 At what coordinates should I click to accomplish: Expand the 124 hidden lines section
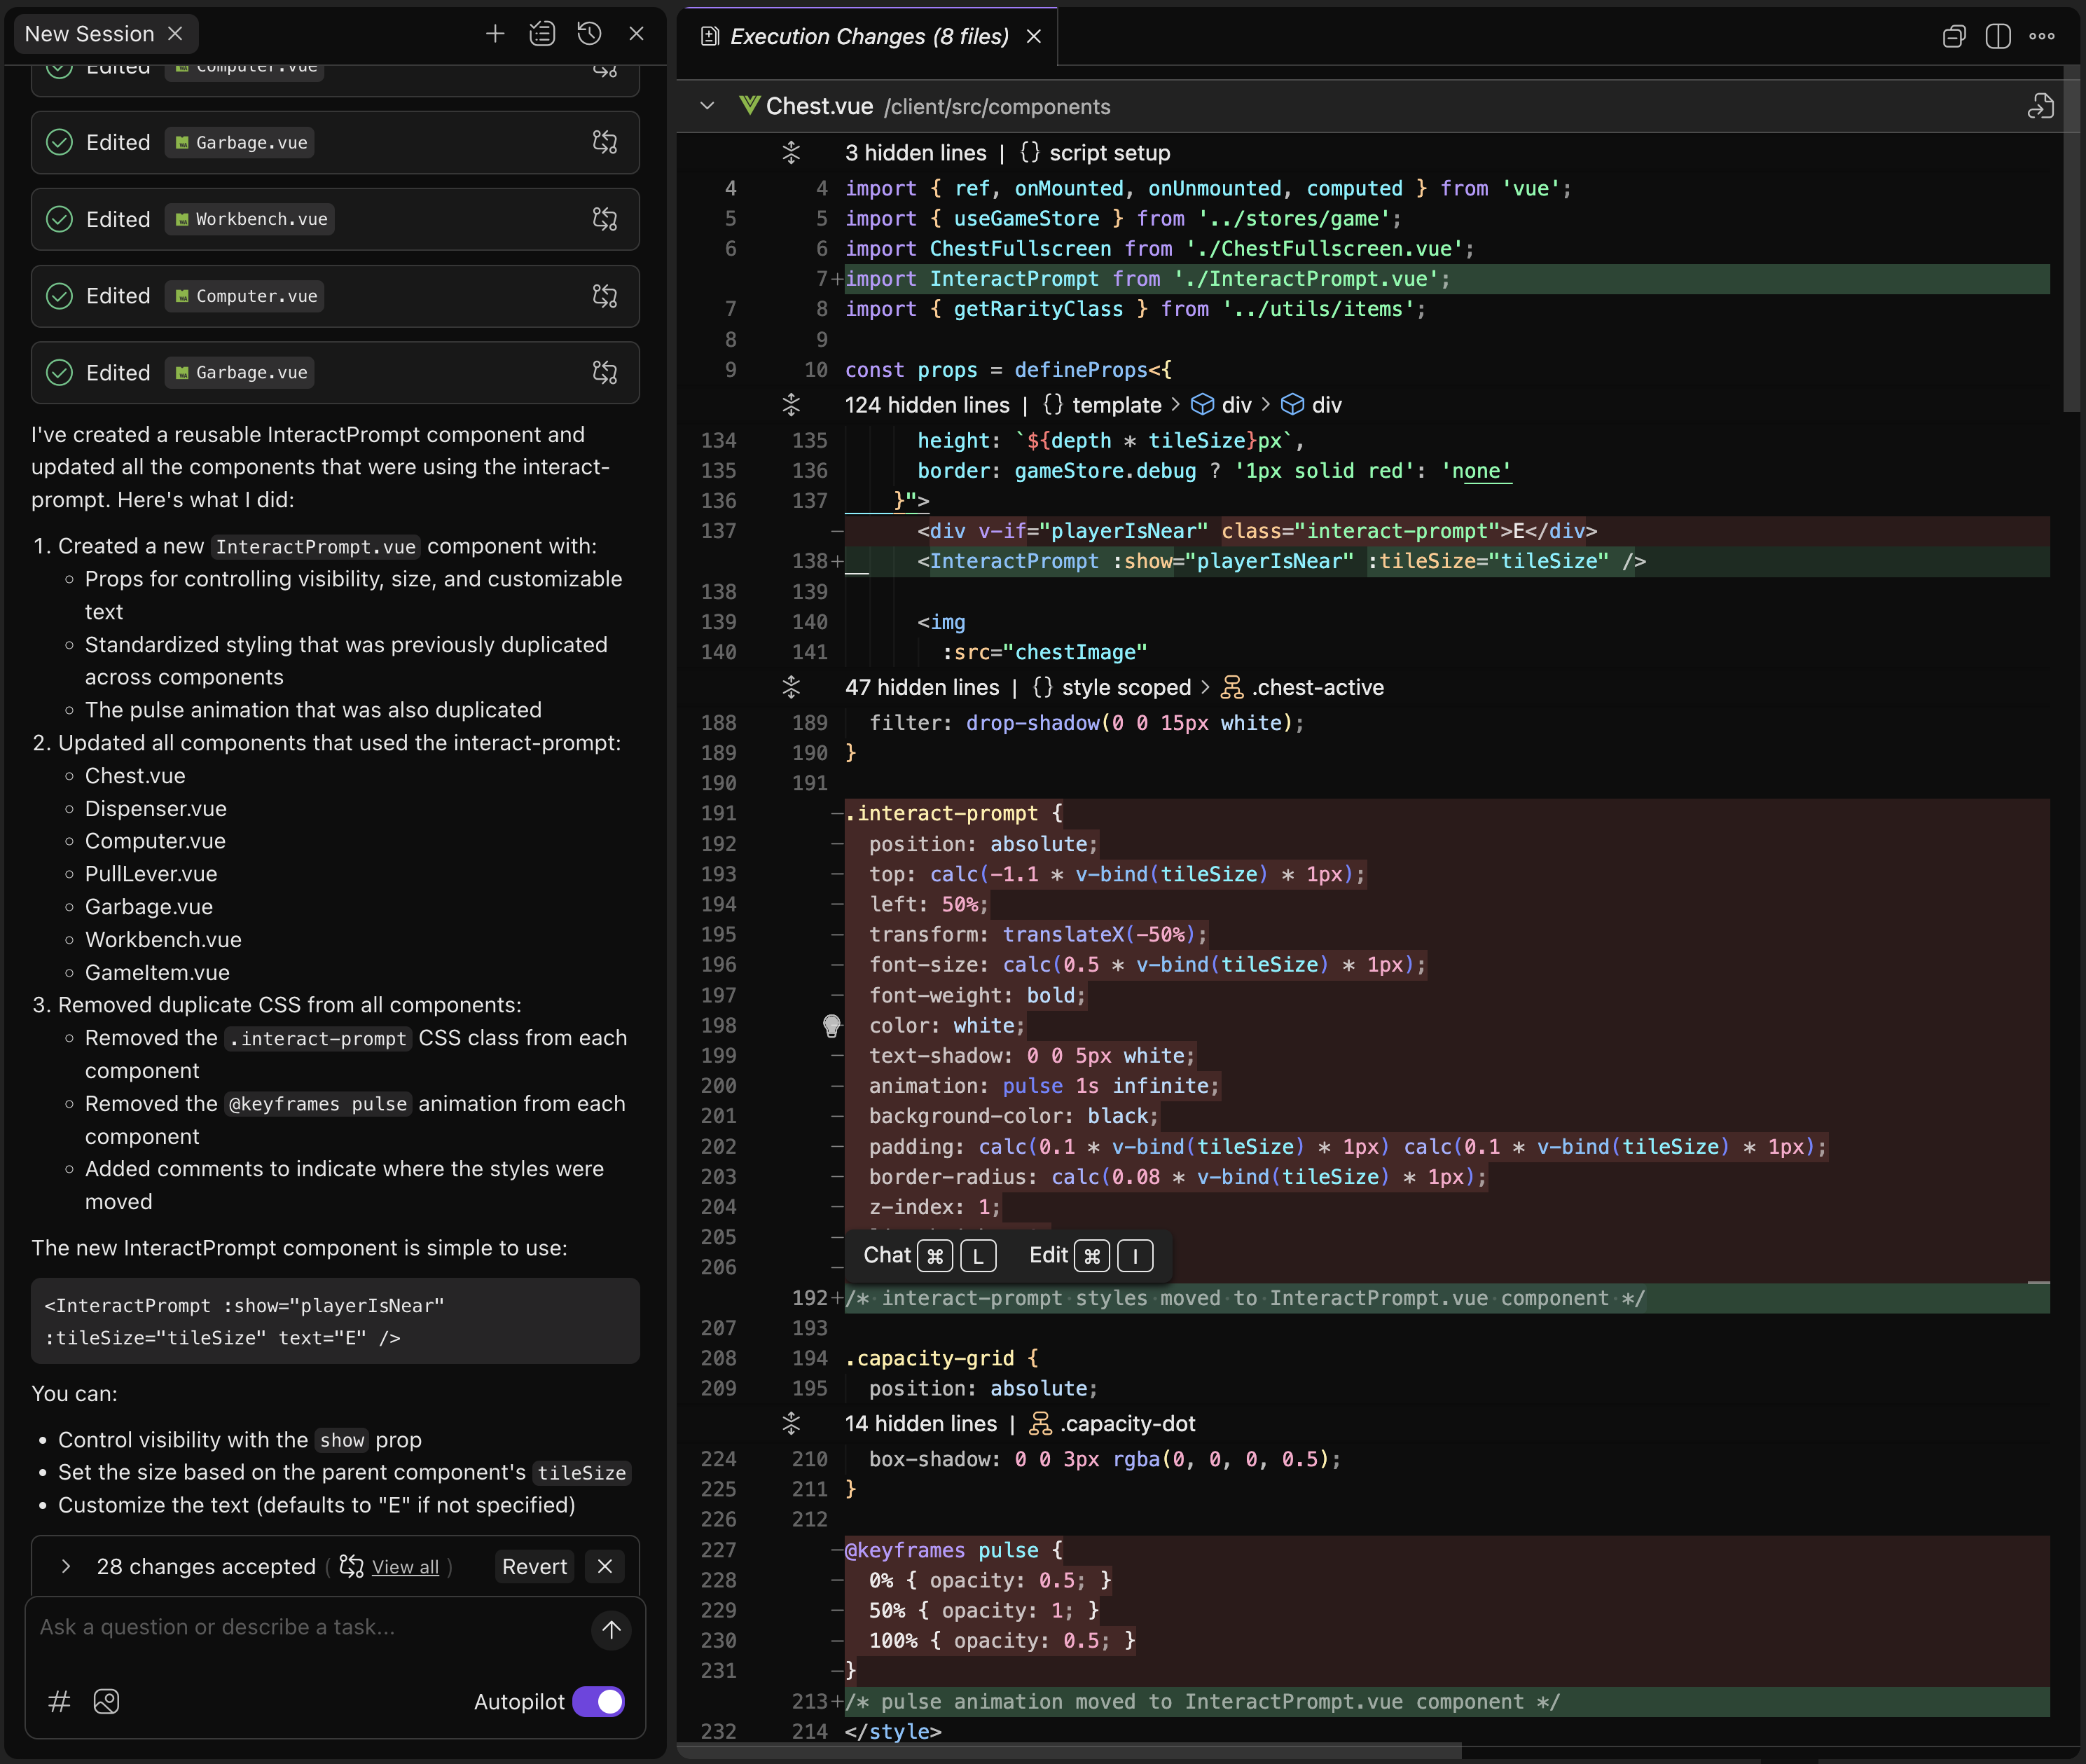tap(791, 405)
